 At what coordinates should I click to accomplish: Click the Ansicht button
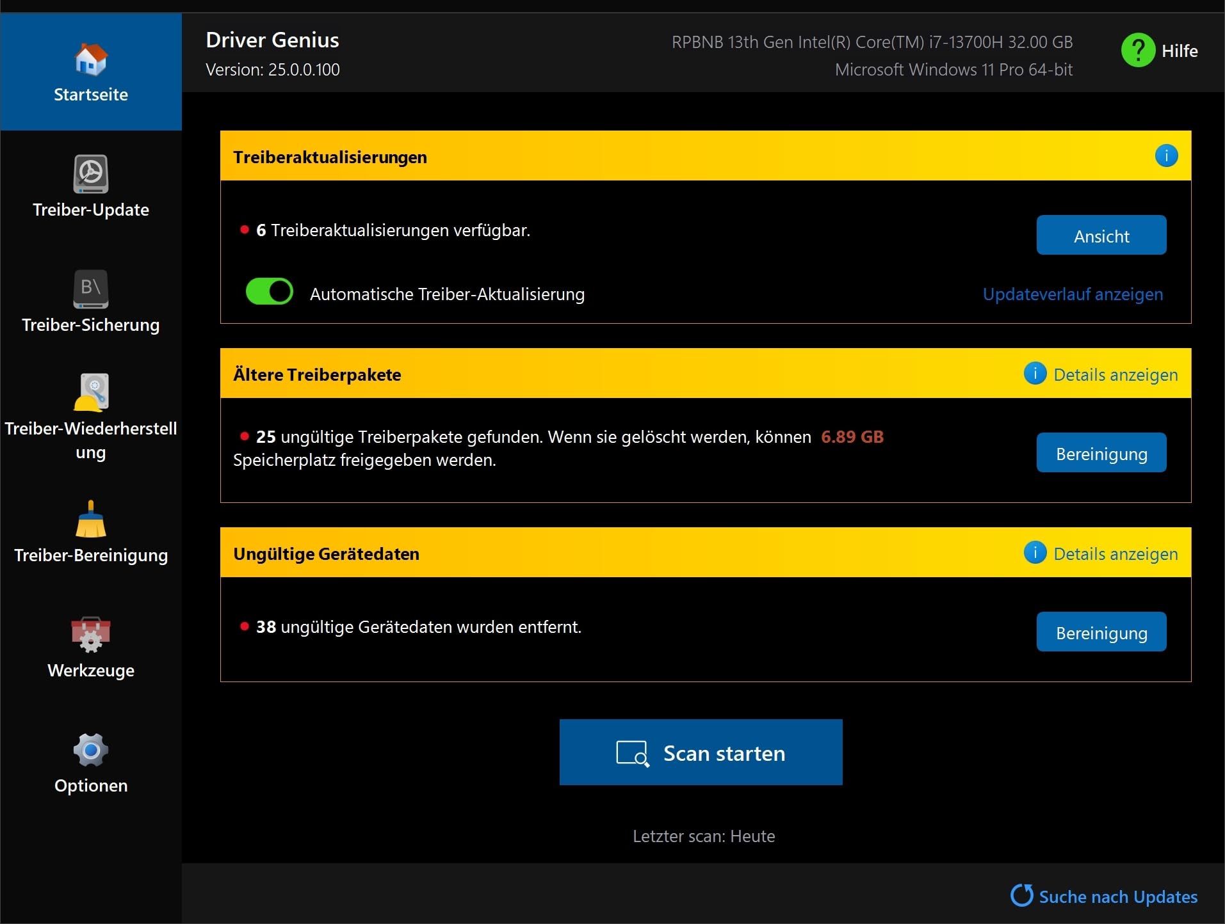pos(1101,235)
